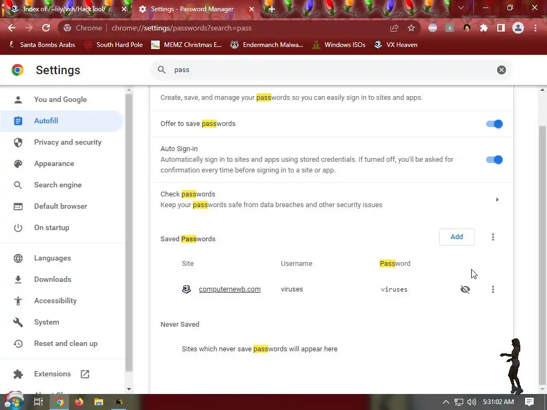Open the VX Heaven bookmark
Image resolution: width=547 pixels, height=410 pixels.
pyautogui.click(x=396, y=45)
